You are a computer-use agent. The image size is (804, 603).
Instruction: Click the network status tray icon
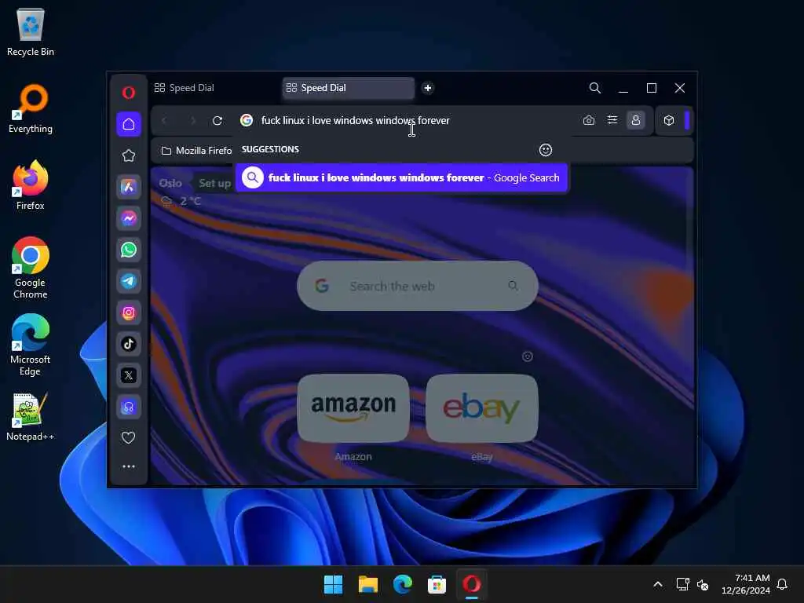[682, 584]
